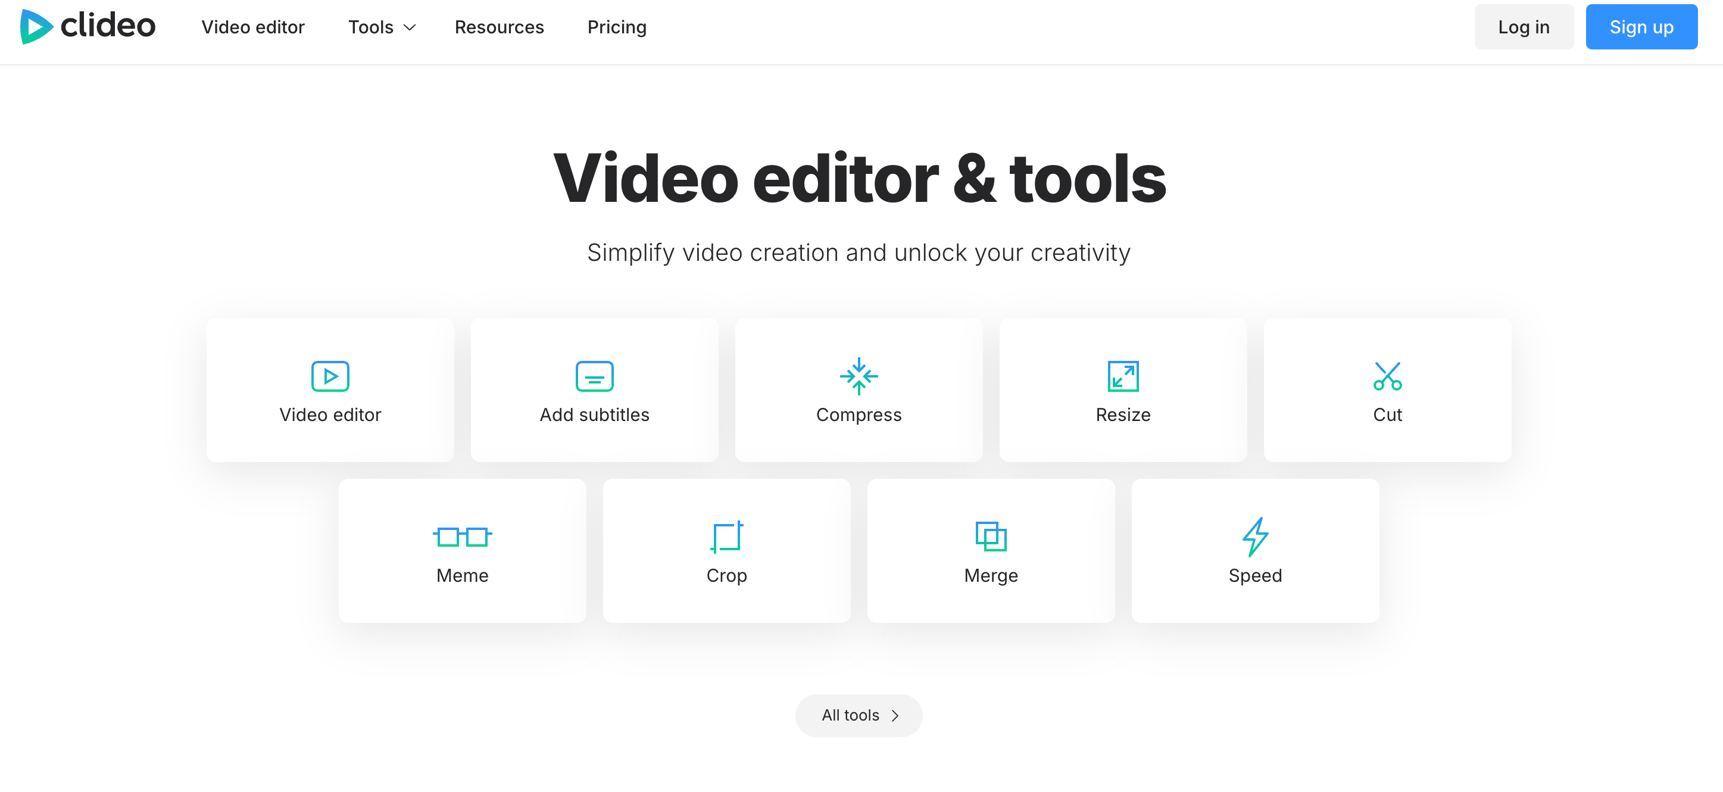The width and height of the screenshot is (1723, 792).
Task: Open the Pricing page link
Action: pos(616,27)
